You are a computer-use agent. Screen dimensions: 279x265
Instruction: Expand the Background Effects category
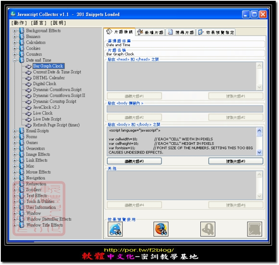pos(15,31)
